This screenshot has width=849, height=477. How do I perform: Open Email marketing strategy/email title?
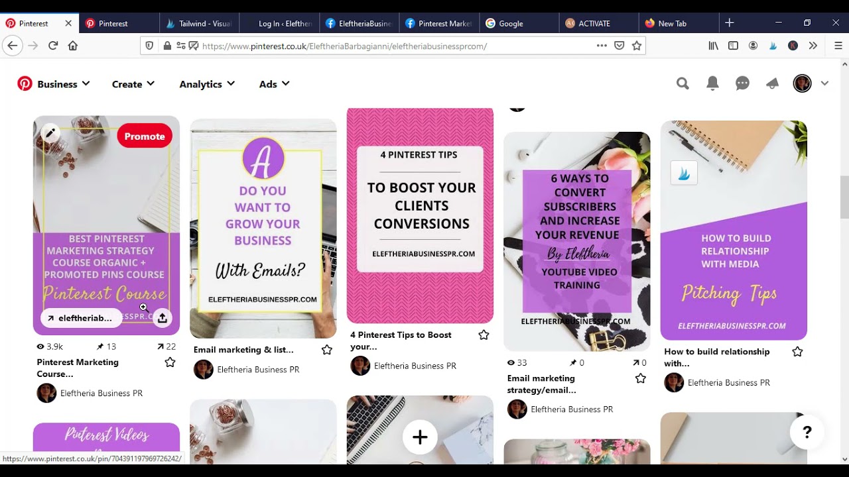tap(541, 384)
